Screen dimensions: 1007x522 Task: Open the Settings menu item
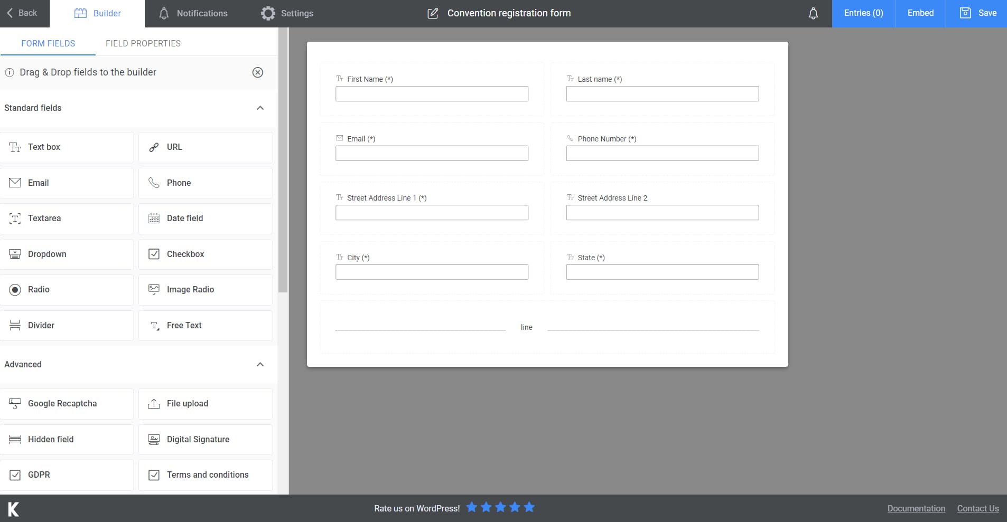287,13
